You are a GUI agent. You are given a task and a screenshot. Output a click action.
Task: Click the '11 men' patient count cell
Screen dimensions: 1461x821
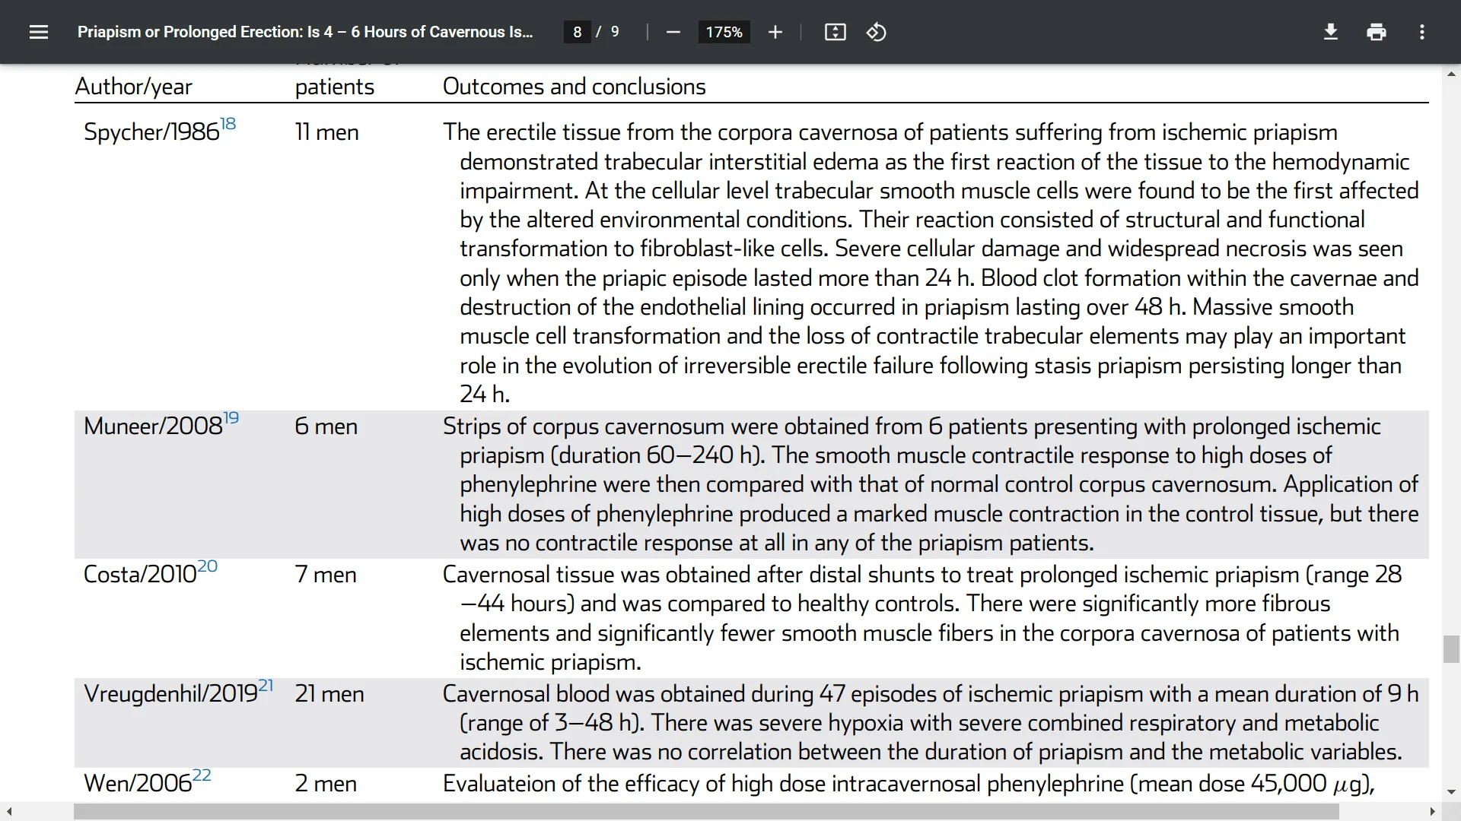click(326, 132)
